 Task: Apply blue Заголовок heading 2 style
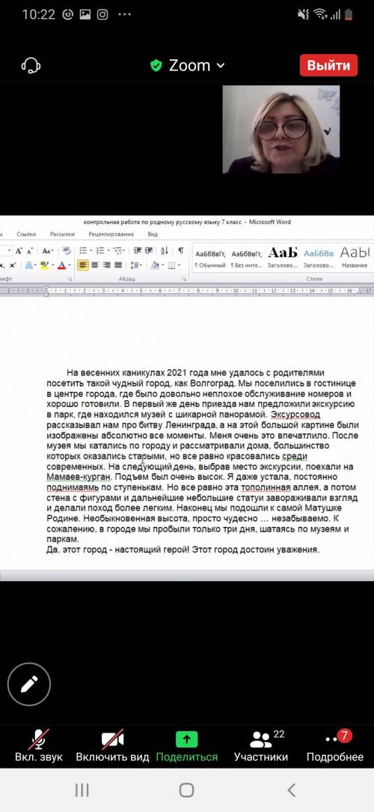click(x=318, y=257)
